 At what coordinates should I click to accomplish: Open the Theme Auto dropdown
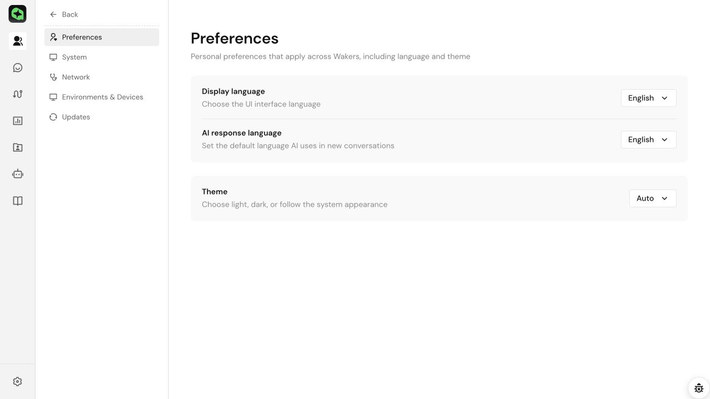pos(653,198)
